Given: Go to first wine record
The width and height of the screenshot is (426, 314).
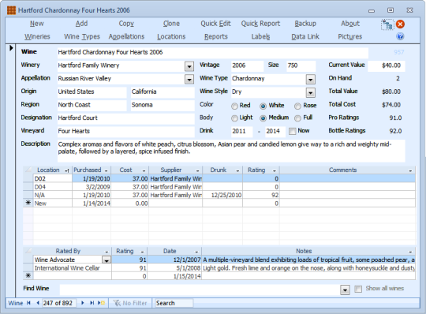Looking at the screenshot, I should coord(28,303).
